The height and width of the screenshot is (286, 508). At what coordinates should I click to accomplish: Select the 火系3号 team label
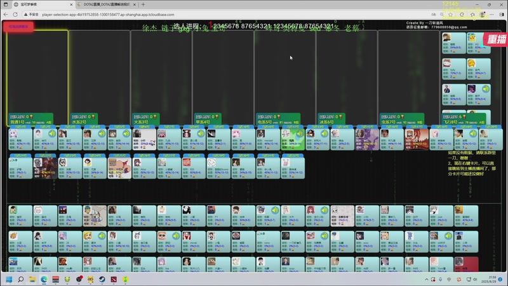[146, 119]
